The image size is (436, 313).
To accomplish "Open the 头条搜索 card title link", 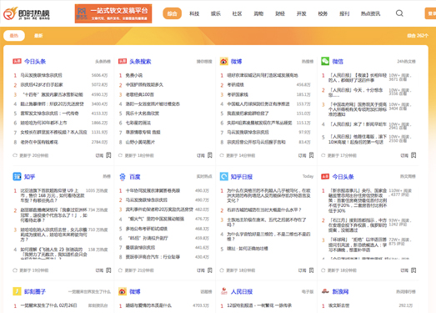I will click(x=140, y=61).
